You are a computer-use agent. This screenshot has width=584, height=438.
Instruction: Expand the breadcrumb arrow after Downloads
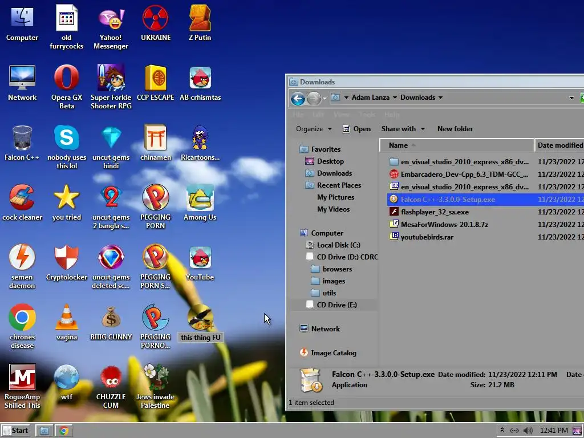(x=441, y=98)
